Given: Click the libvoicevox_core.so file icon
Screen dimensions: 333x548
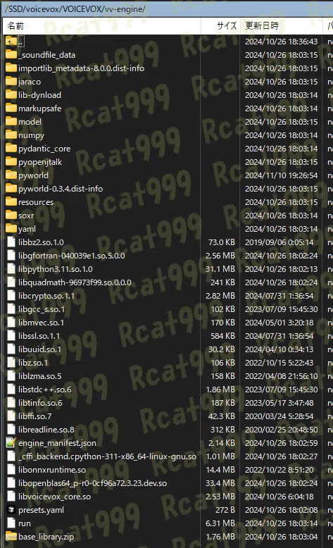Looking at the screenshot, I should [11, 497].
